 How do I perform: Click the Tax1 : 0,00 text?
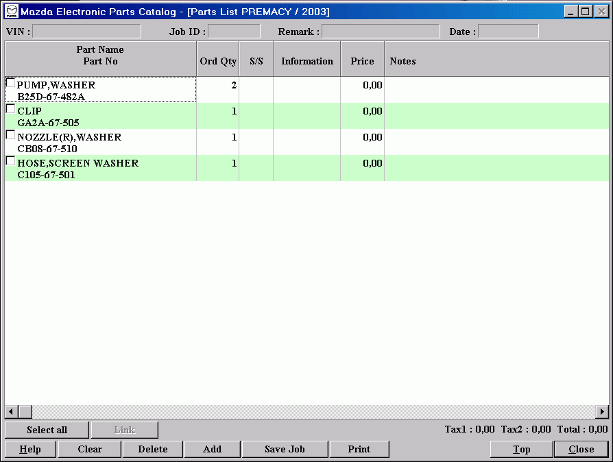pyautogui.click(x=470, y=429)
